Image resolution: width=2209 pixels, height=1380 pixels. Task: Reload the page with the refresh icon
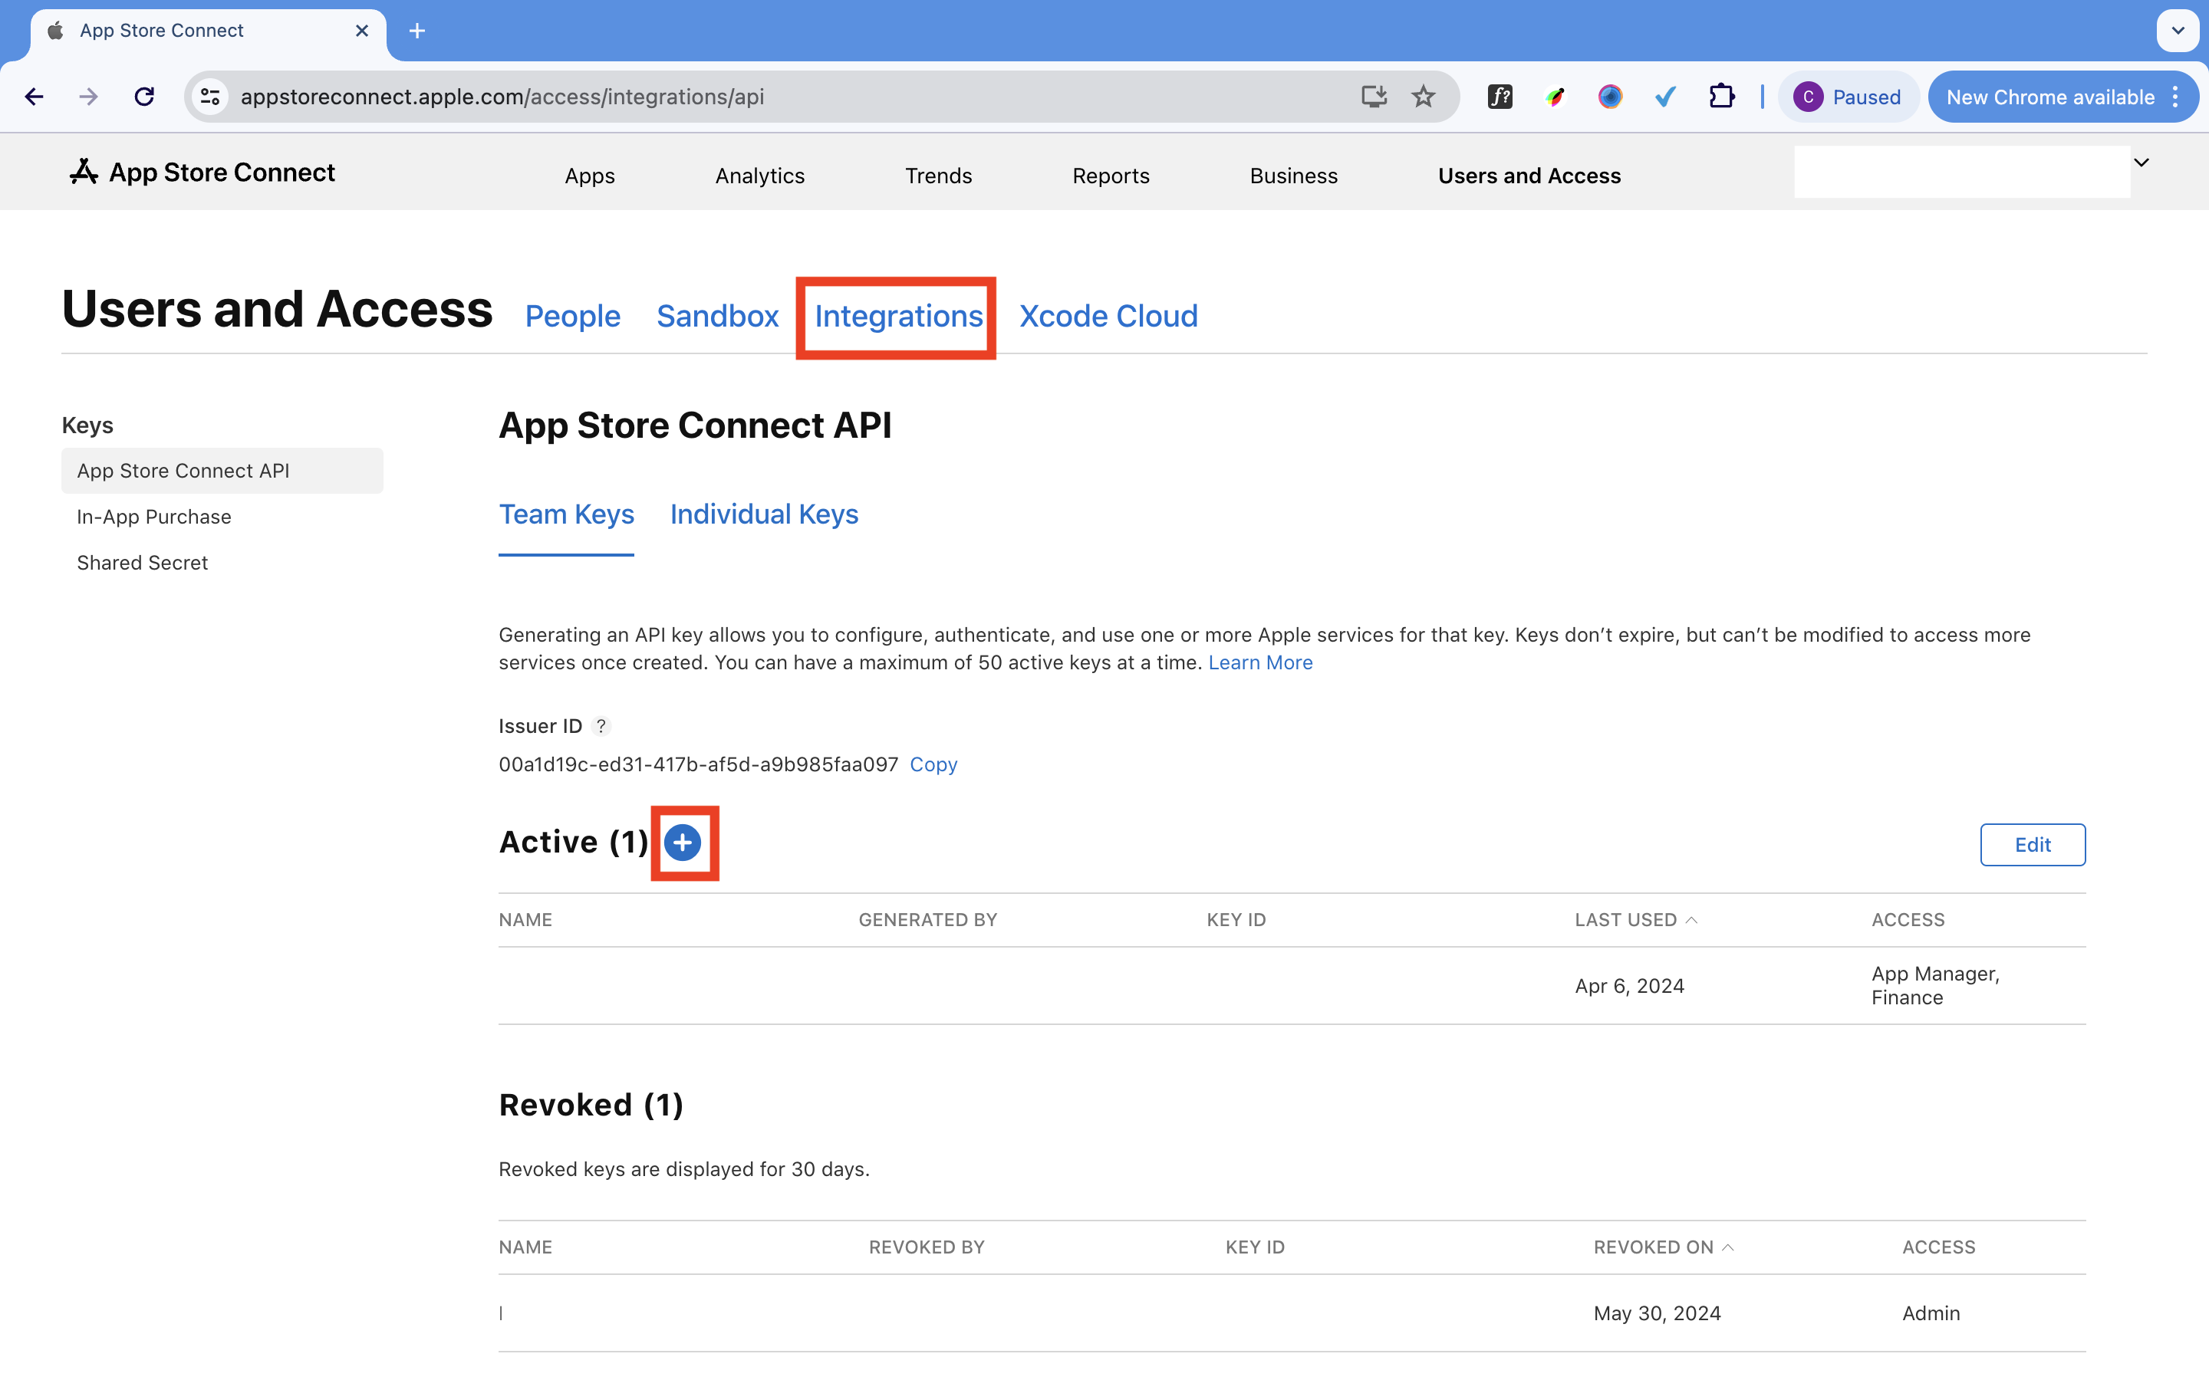(144, 97)
